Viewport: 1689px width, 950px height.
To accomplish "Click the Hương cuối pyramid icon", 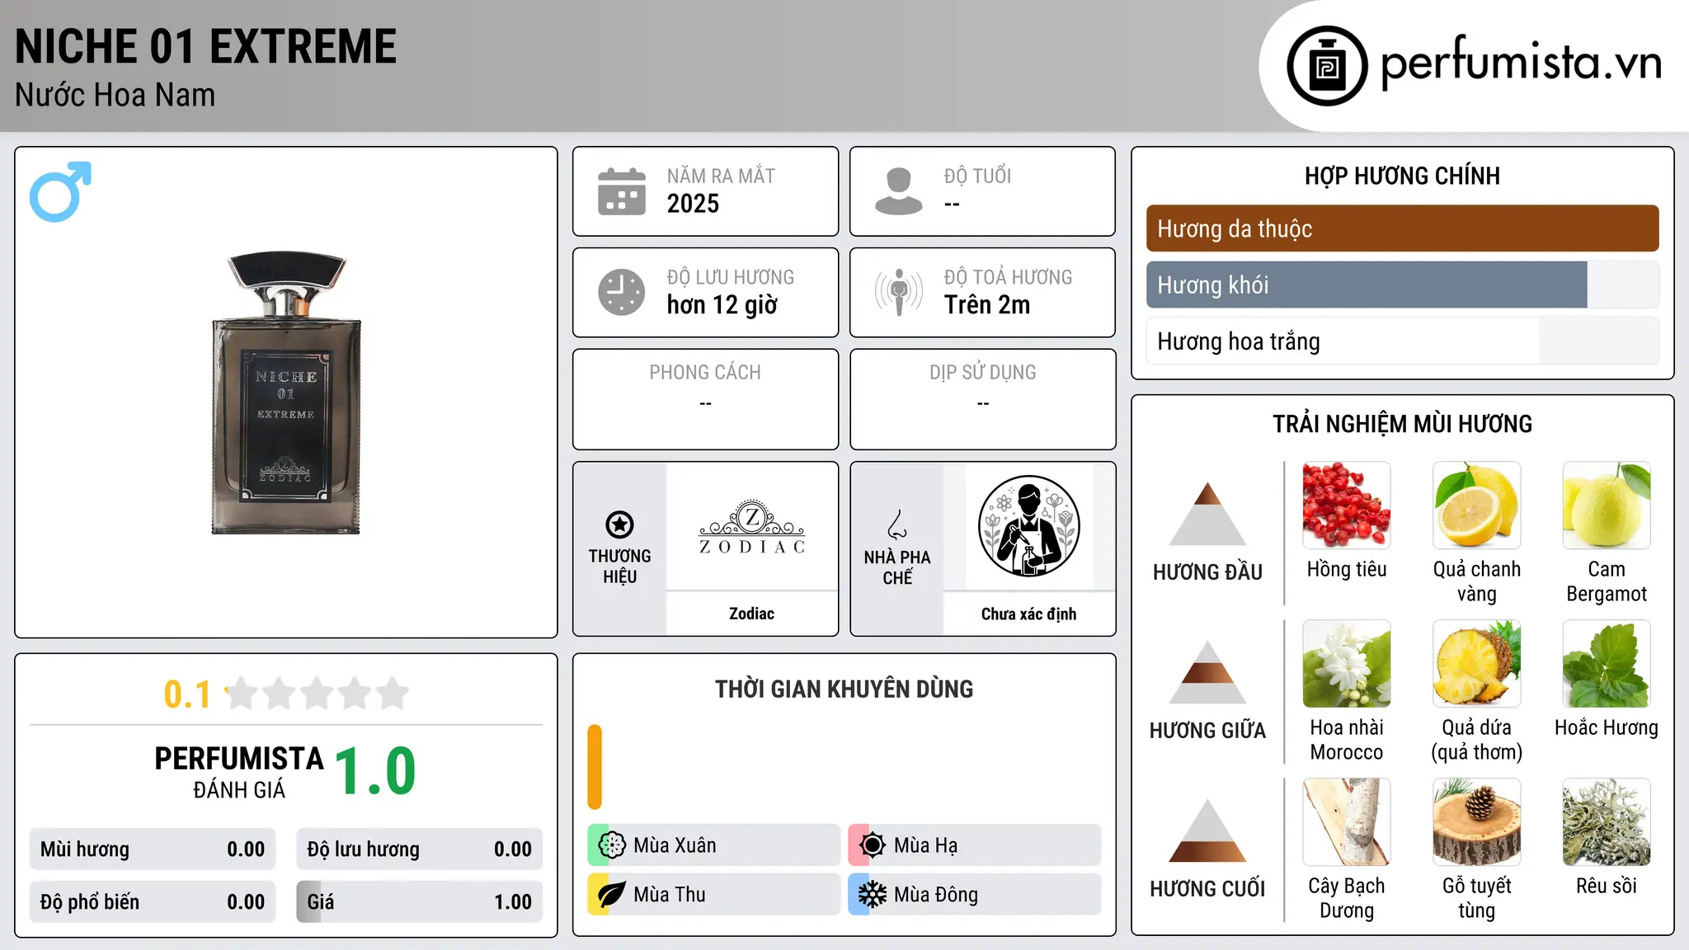I will pos(1207,830).
